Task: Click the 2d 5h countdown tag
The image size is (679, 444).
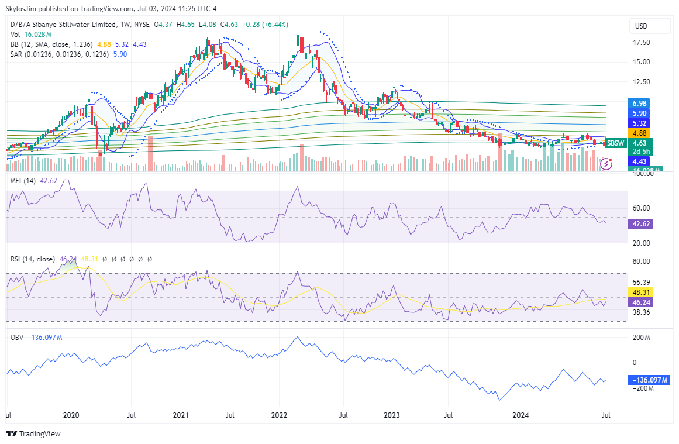Action: coord(641,152)
